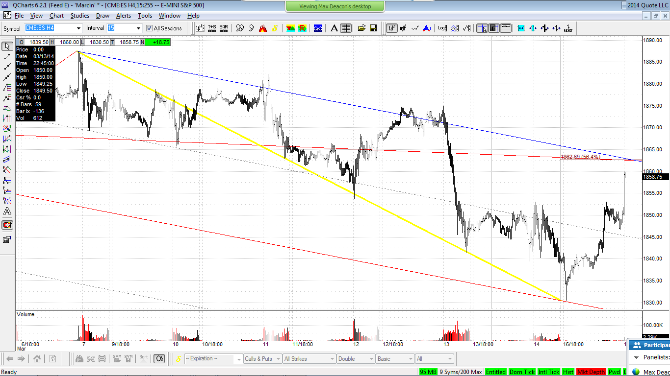Click the Log scale icon
The height and width of the screenshot is (376, 670).
pyautogui.click(x=442, y=28)
